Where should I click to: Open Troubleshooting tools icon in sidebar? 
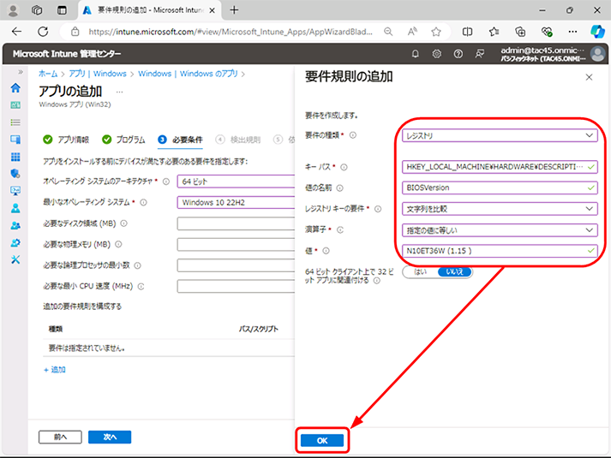coord(15,259)
